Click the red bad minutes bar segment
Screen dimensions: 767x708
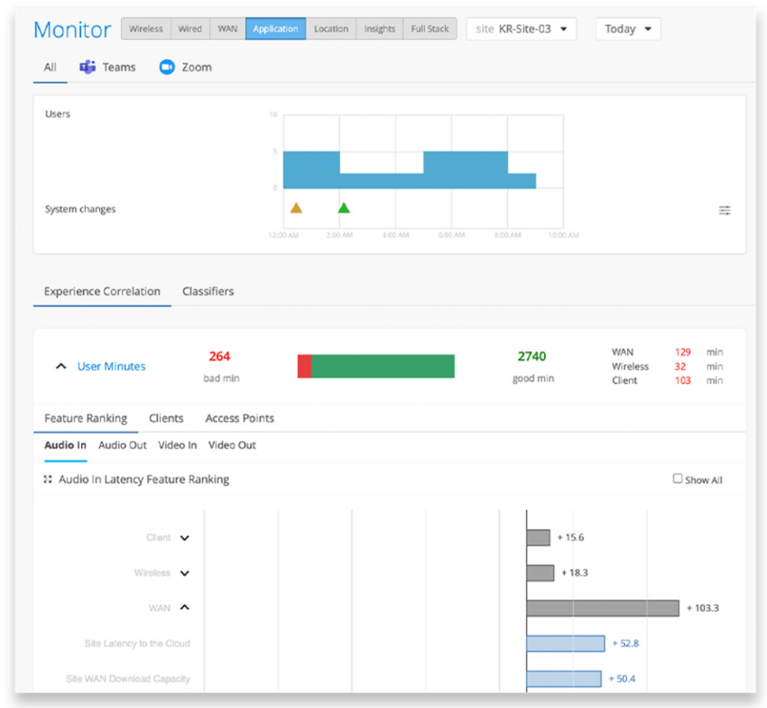tap(304, 366)
